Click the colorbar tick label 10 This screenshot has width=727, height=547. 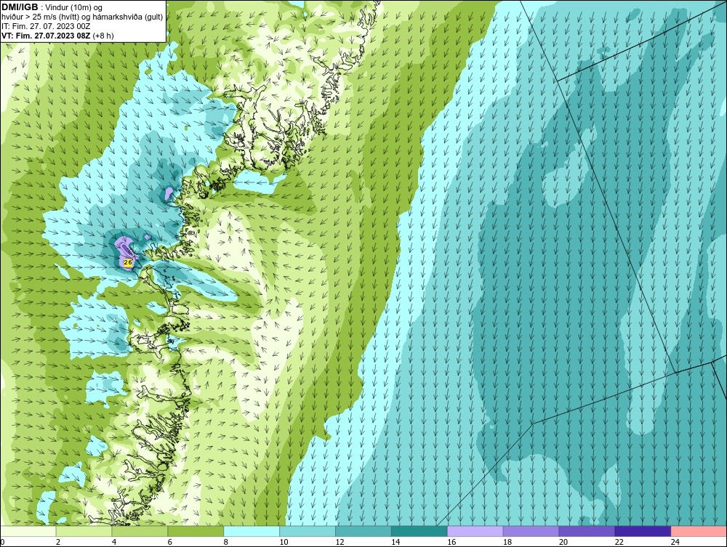pos(284,542)
